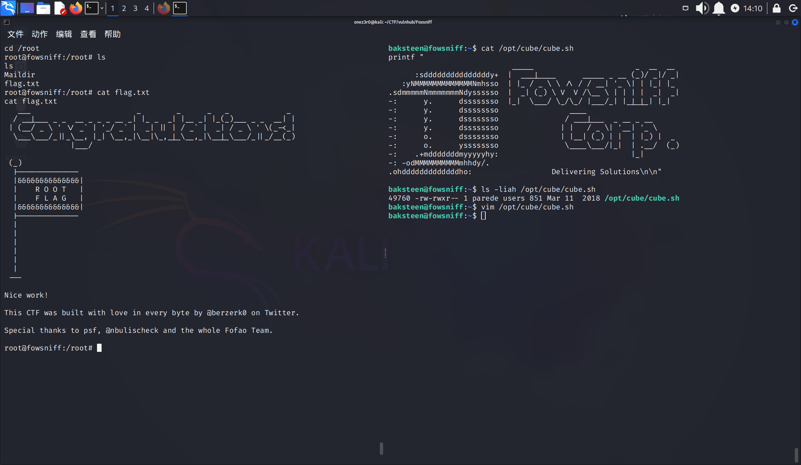Click the show desktop panel icon
This screenshot has height=465, width=801.
pyautogui.click(x=27, y=8)
